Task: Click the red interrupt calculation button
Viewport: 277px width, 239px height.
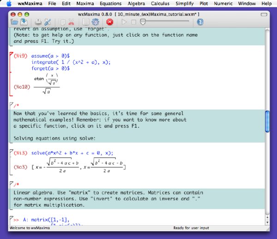Action: 110,22
